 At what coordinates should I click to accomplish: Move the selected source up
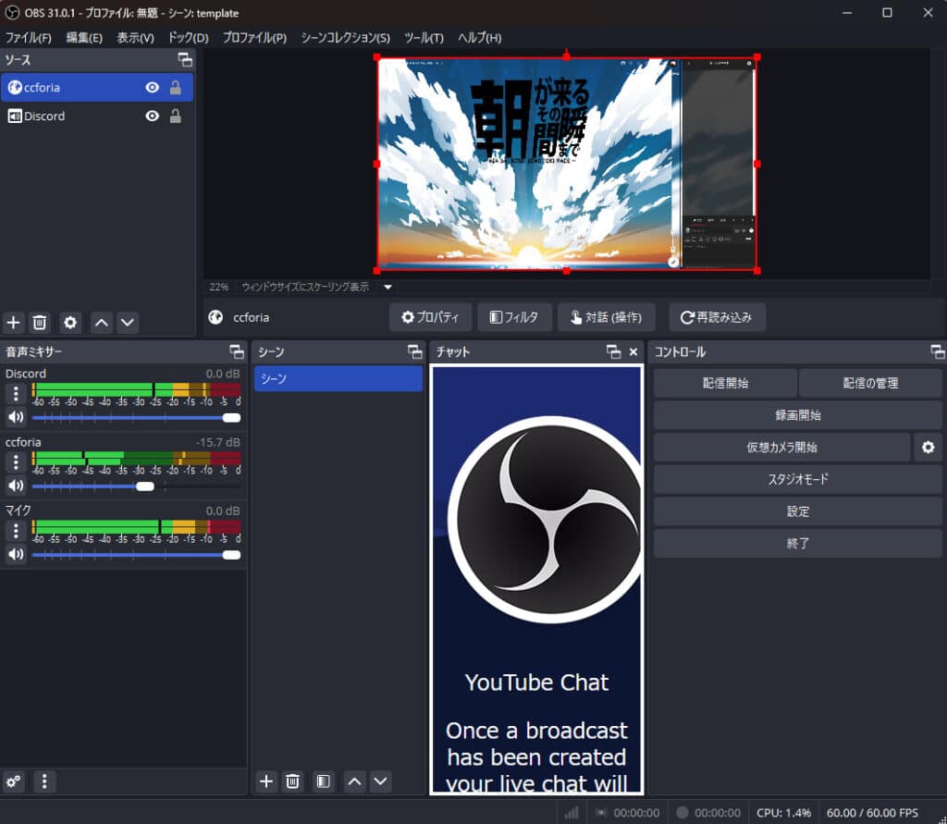point(102,323)
